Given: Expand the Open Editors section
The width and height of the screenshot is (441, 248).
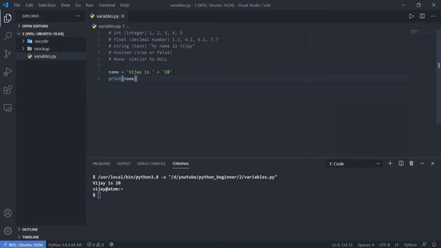Looking at the screenshot, I should pyautogui.click(x=50, y=26).
